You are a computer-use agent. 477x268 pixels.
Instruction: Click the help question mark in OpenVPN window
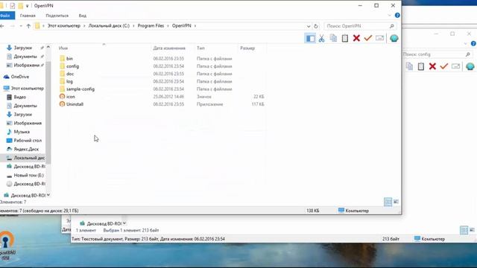point(397,15)
